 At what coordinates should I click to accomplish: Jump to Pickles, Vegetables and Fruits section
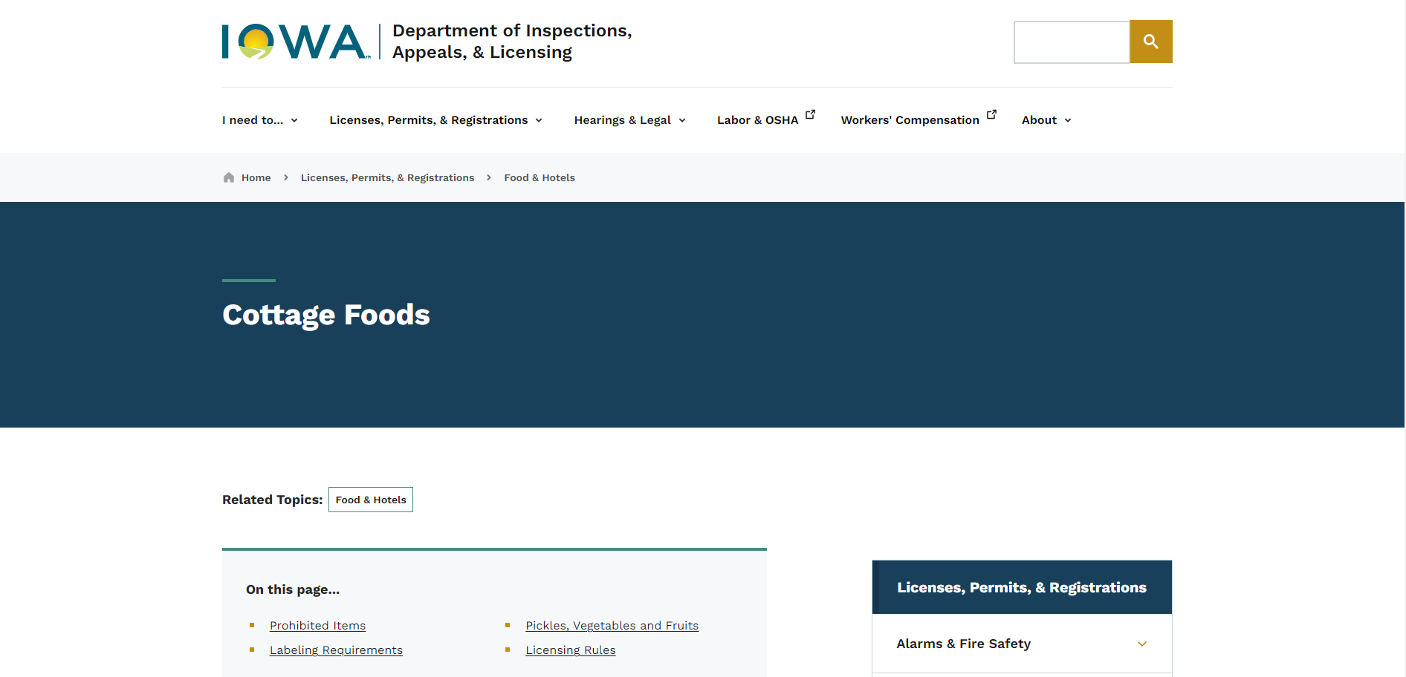(612, 626)
